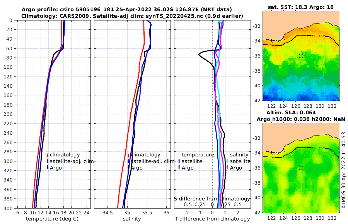Screen dimensions: 348x224
Task: Click the blue satellite-adj. clim swatch in temperature panel
Action: coord(48,161)
